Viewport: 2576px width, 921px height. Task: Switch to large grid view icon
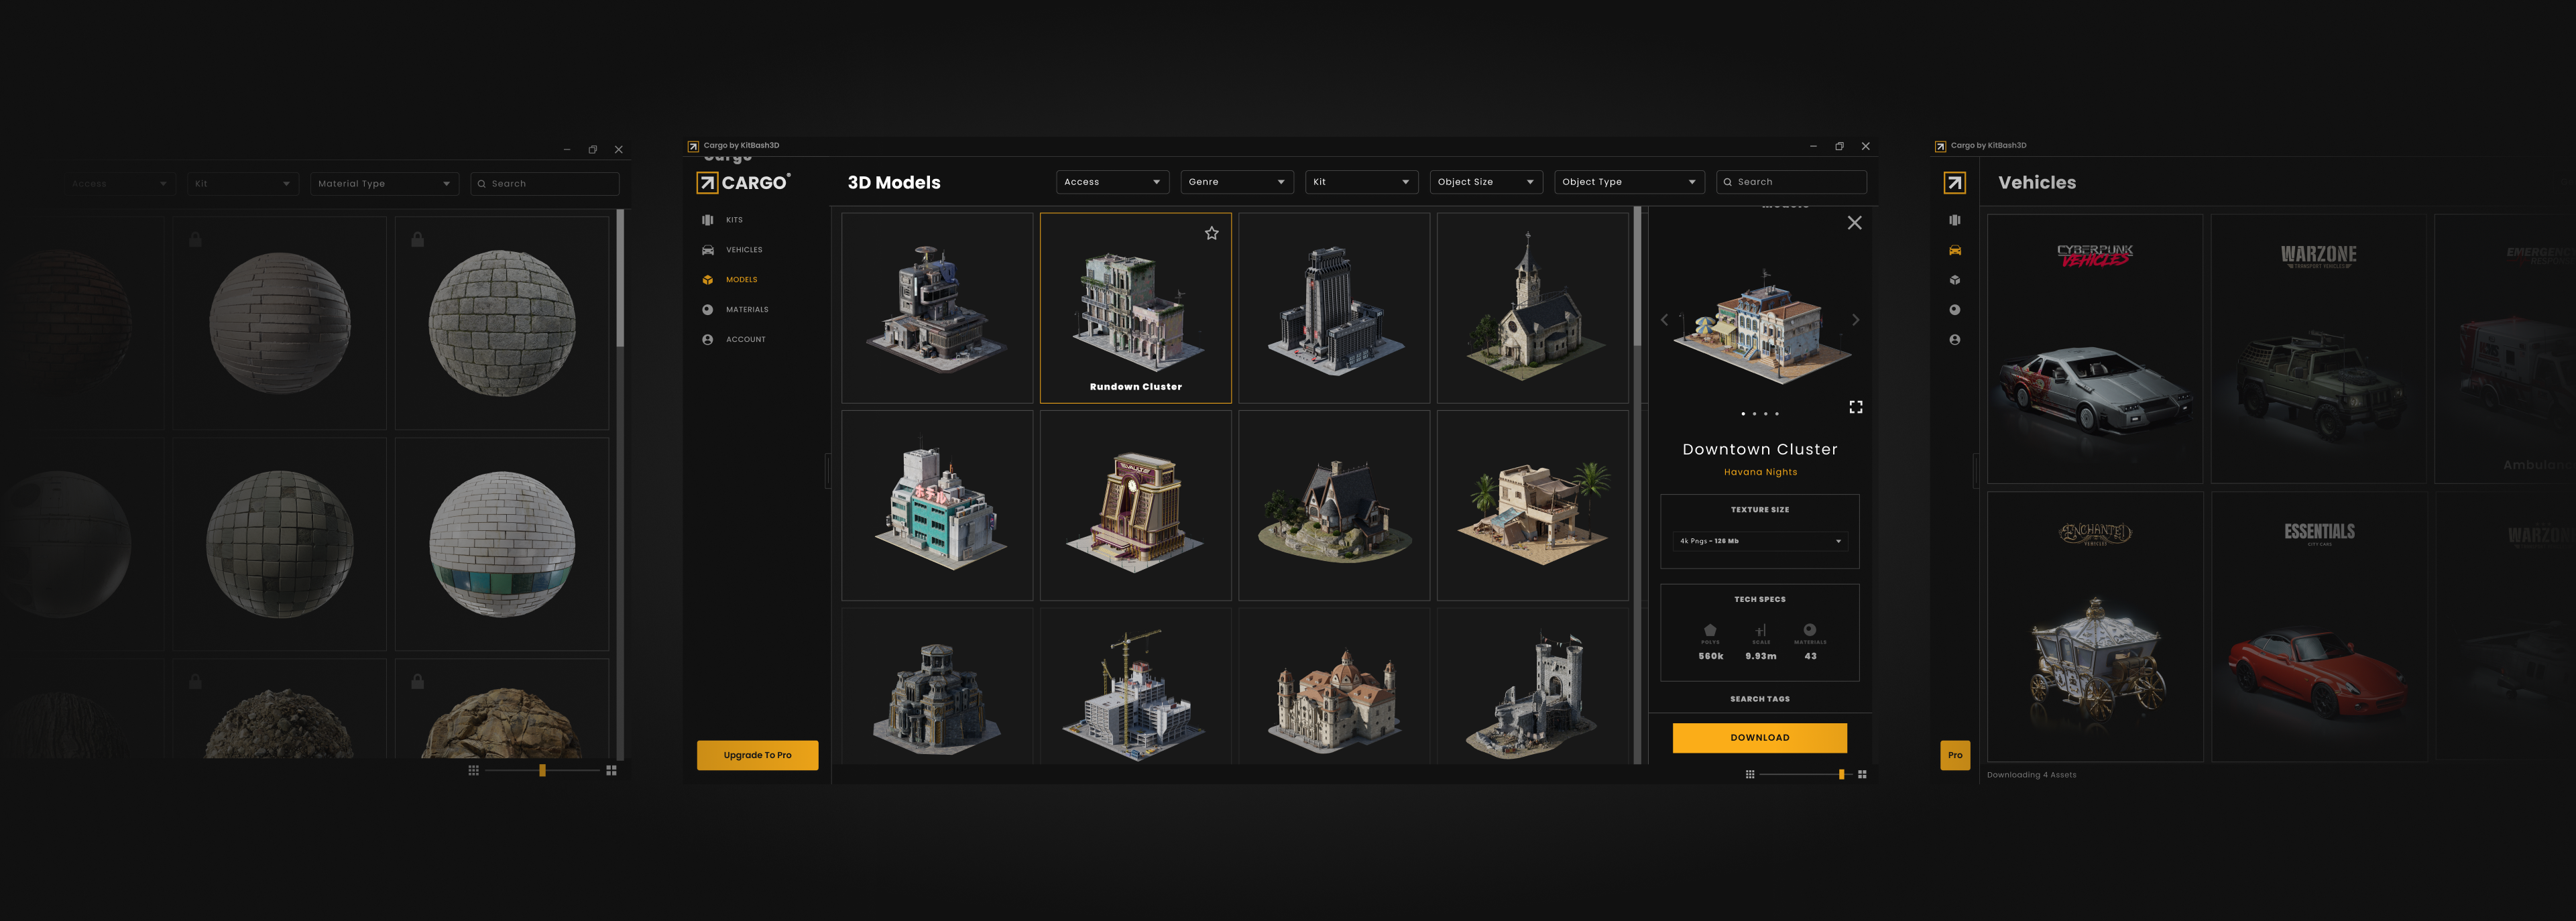(x=1862, y=774)
